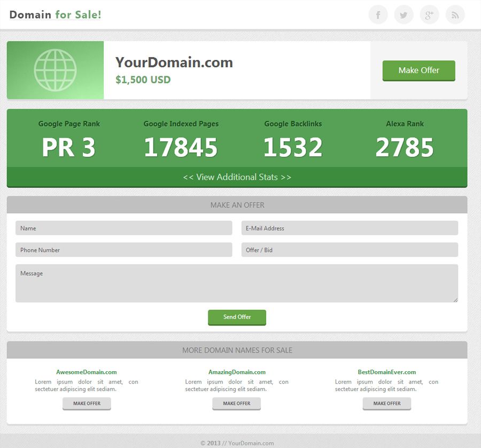481x448 pixels.
Task: Click into the Message text area
Action: (x=237, y=283)
